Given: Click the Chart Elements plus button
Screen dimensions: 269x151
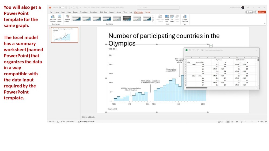Looking at the screenshot, I should pyautogui.click(x=211, y=45).
